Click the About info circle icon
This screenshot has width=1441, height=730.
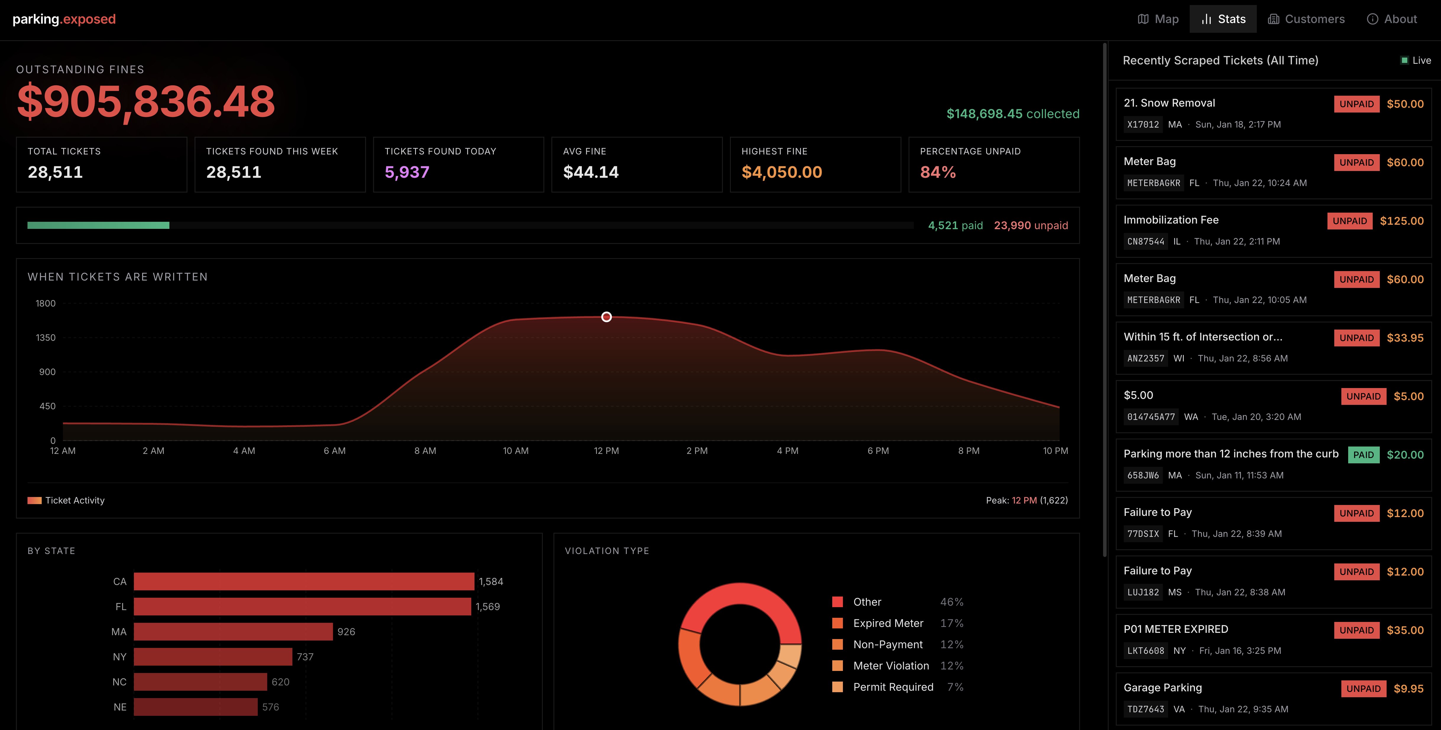[1372, 19]
